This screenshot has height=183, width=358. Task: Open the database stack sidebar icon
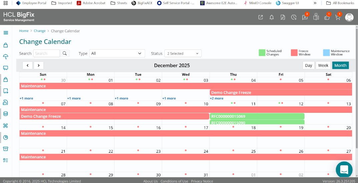click(6, 114)
